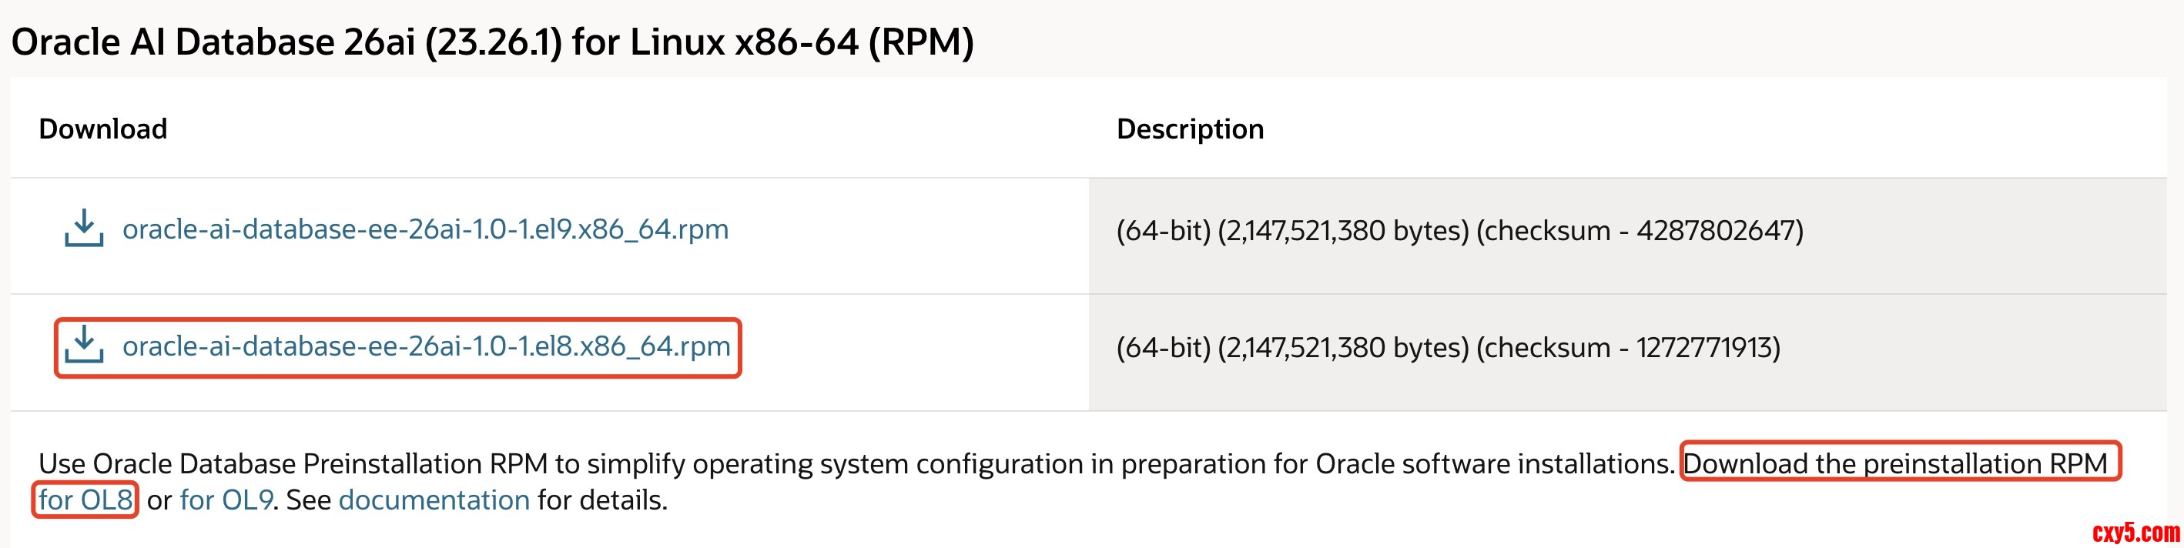Viewport: 2184px width, 548px height.
Task: Click download icon beside the el9 RPM
Action: pos(84,229)
